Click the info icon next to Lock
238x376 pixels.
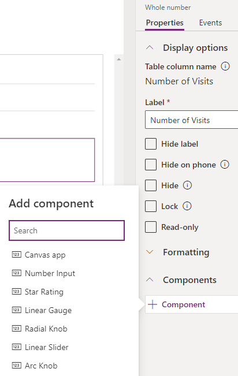tap(187, 206)
